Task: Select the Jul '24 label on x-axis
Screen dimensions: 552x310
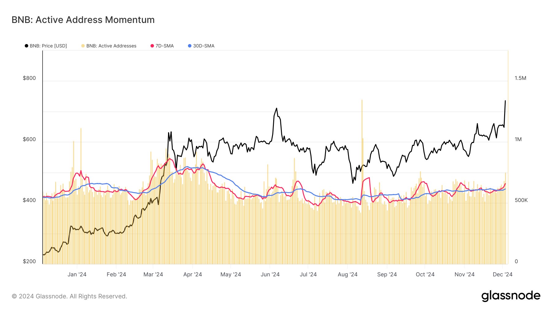Action: coord(308,275)
